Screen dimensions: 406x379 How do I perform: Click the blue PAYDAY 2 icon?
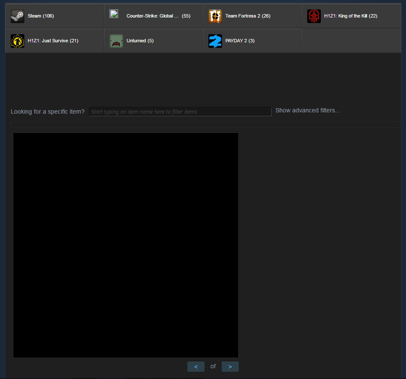[x=215, y=41]
